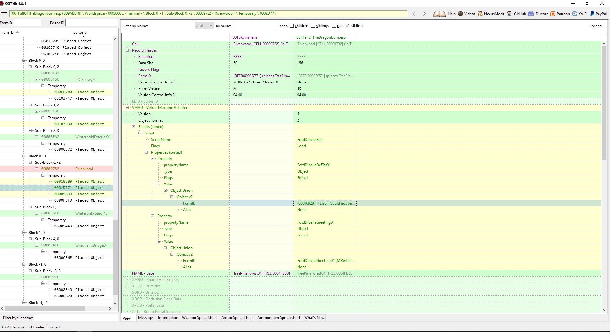Viewport: 610px width, 332px height.
Task: Open the NexusMods icon
Action: pyautogui.click(x=480, y=14)
